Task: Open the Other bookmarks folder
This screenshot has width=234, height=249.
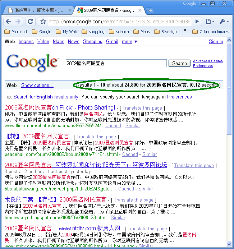Action: pos(211,32)
